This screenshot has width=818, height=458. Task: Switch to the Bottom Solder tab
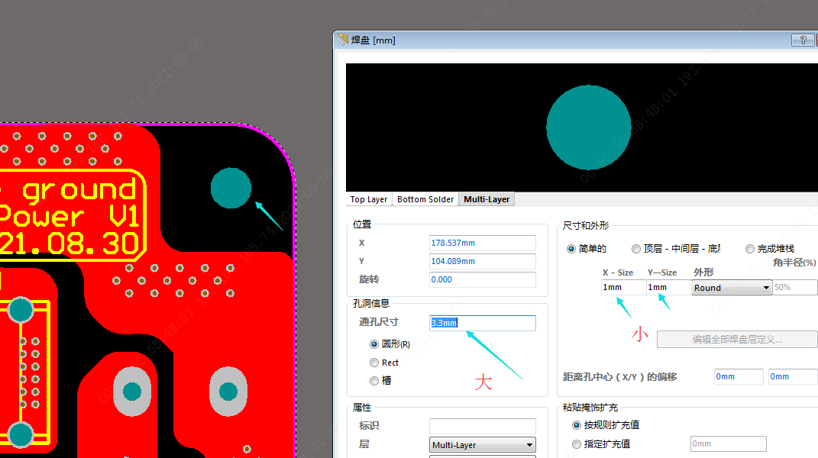pos(425,199)
